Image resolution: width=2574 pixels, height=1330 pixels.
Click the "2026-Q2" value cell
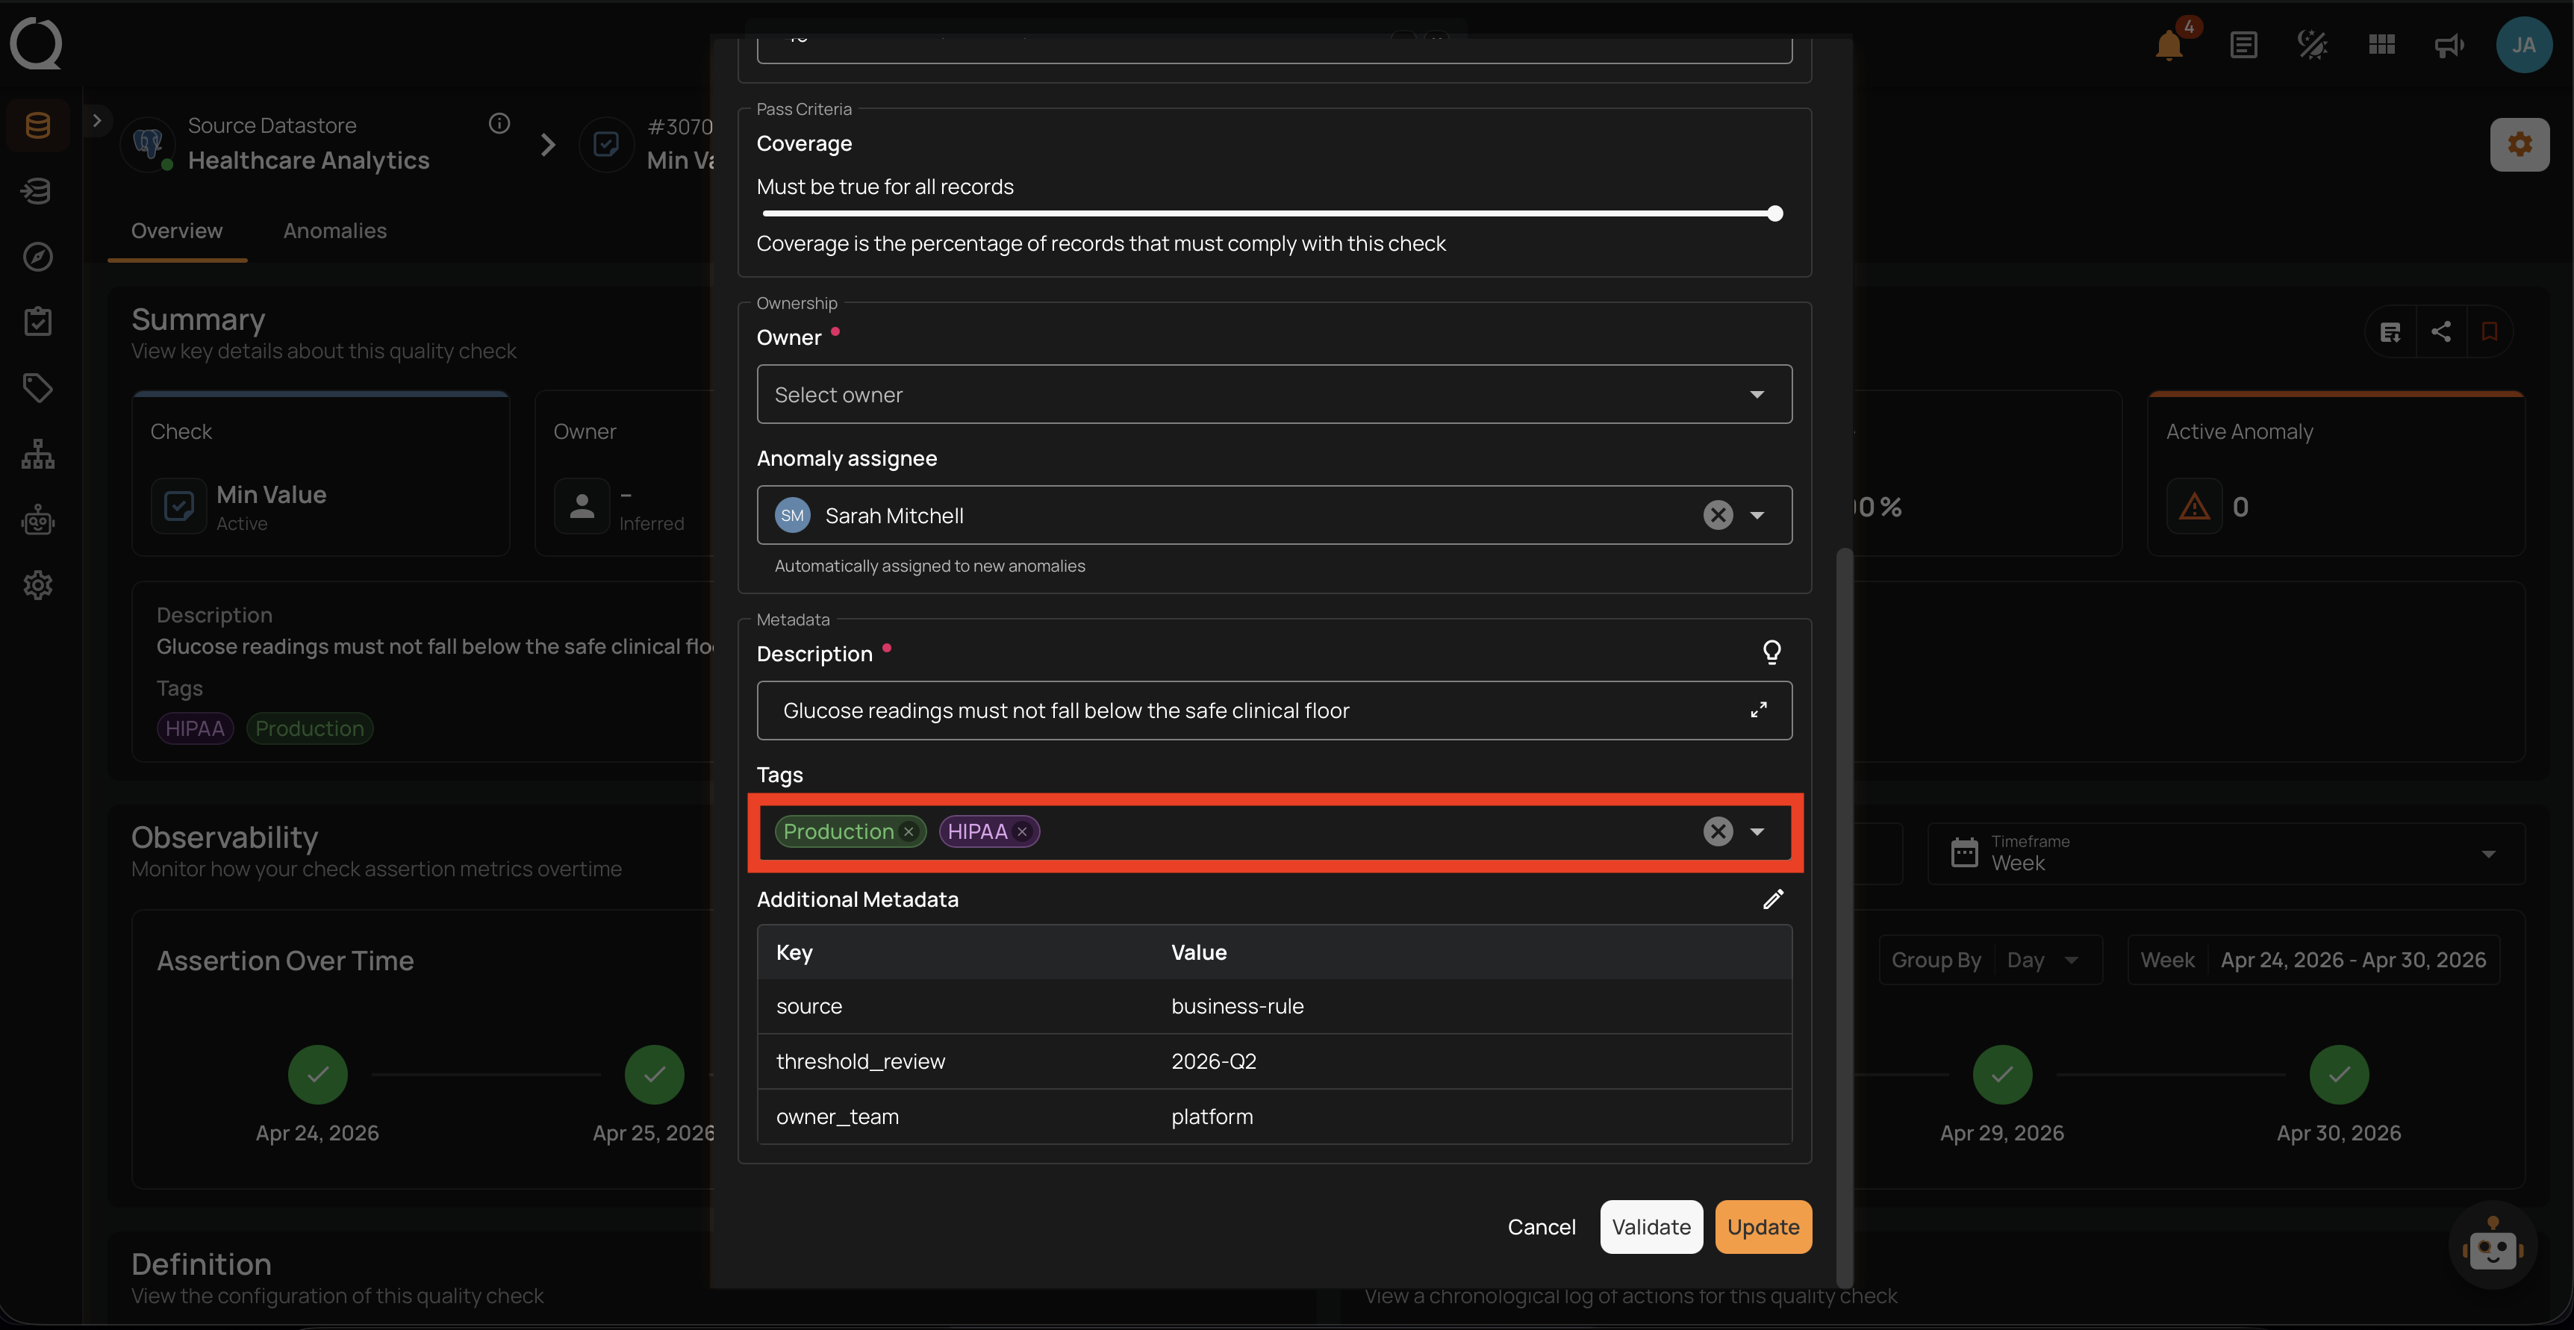pyautogui.click(x=1213, y=1061)
